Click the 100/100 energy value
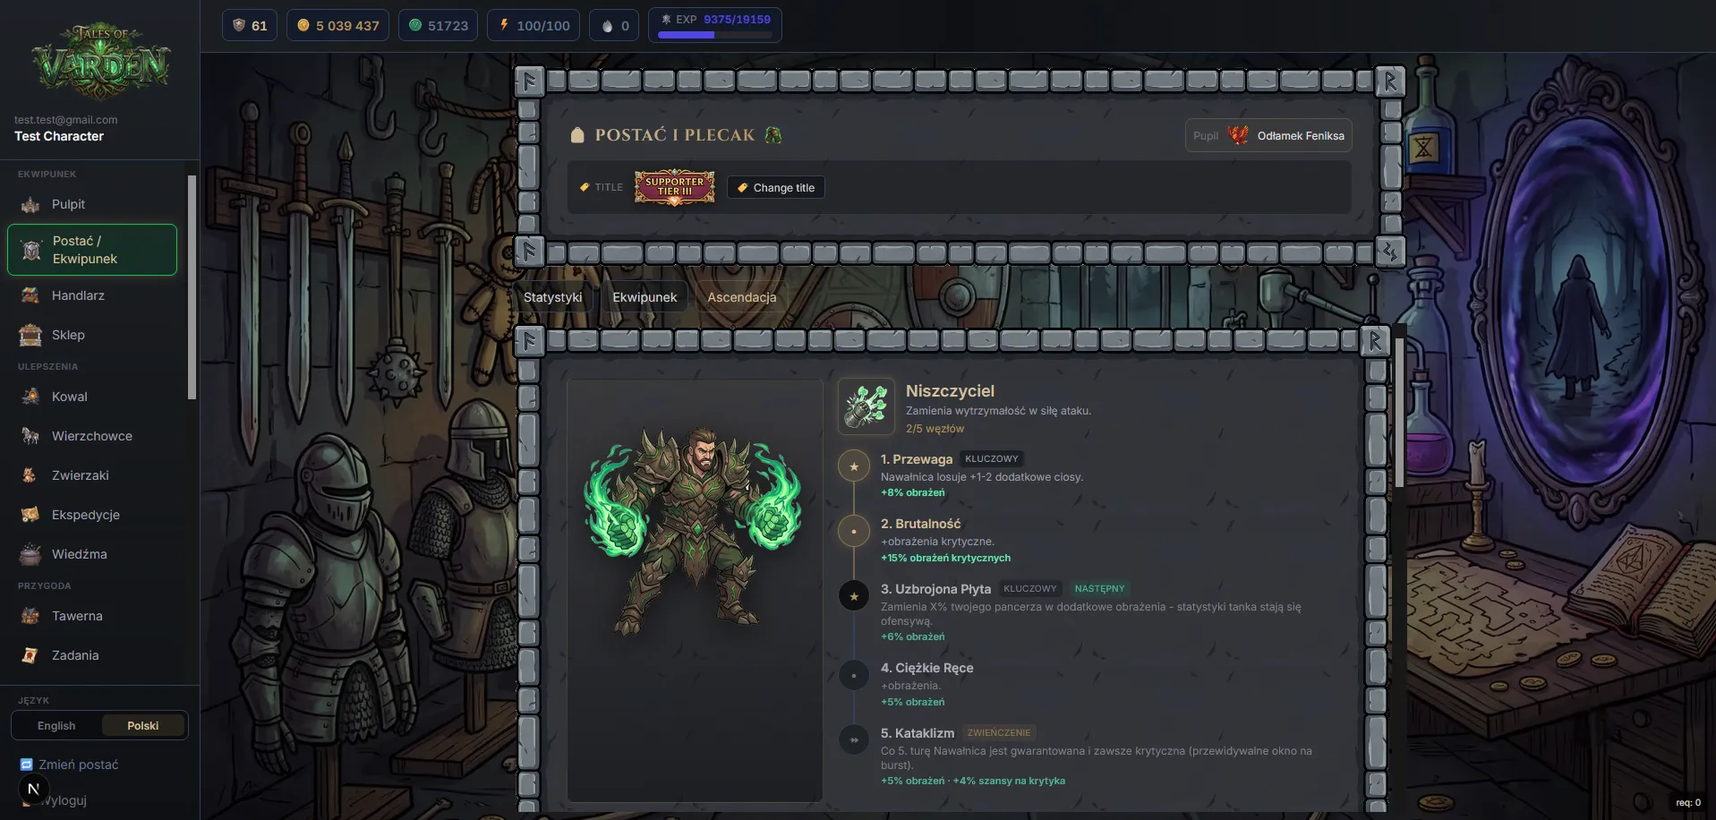The height and width of the screenshot is (820, 1716). coord(543,26)
